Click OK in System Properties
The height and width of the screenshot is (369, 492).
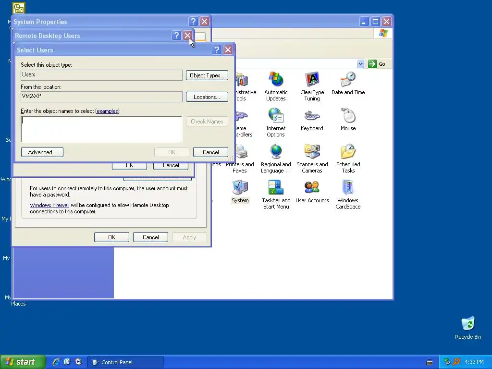[x=111, y=237]
